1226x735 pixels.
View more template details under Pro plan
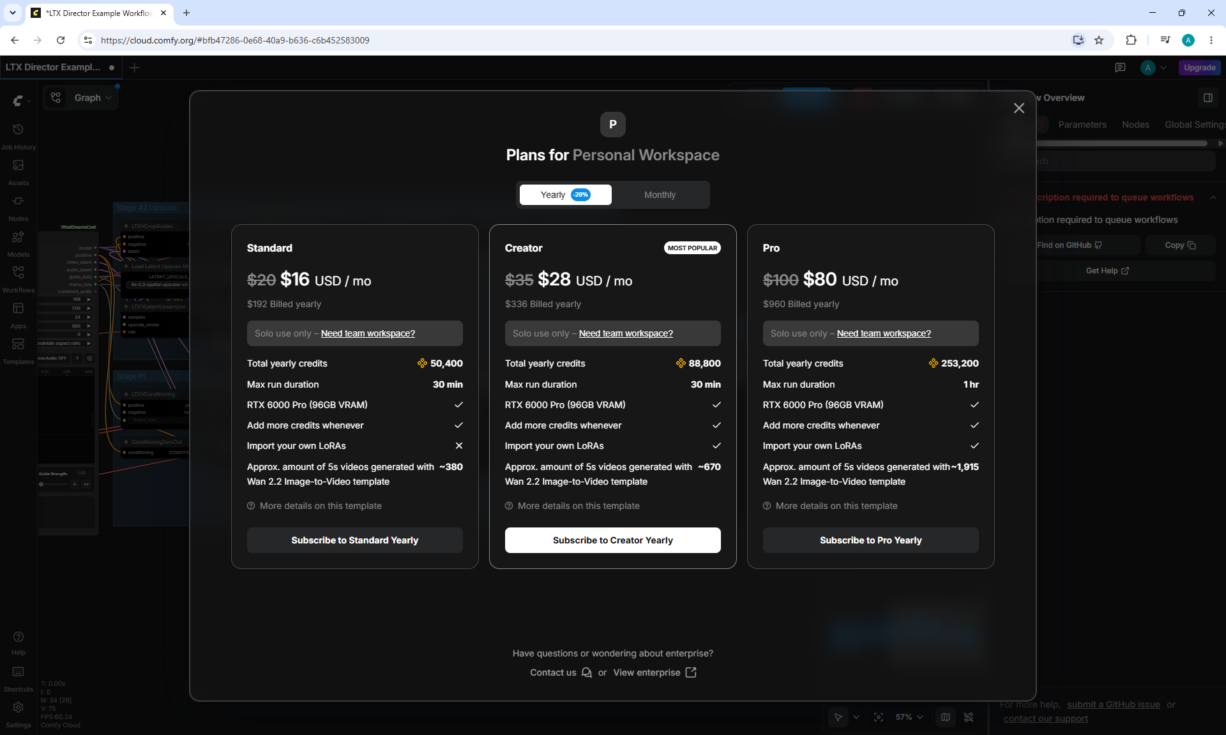[x=831, y=506]
